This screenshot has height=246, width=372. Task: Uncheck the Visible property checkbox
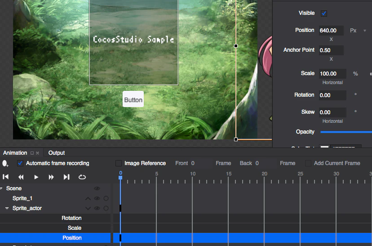click(x=324, y=13)
